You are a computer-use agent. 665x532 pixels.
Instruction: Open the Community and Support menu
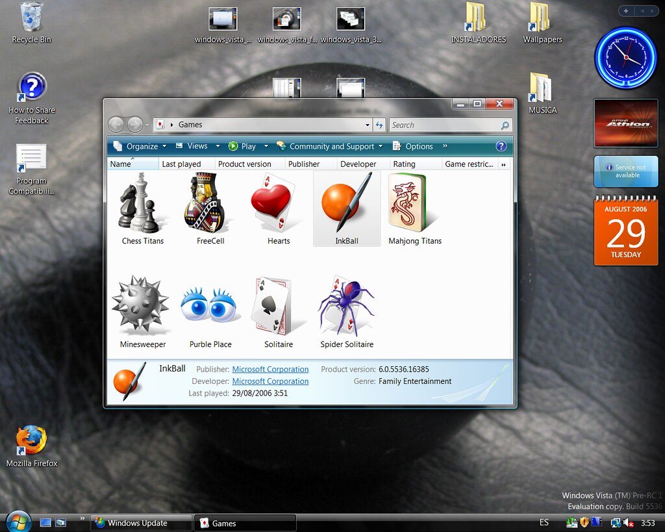[x=329, y=146]
